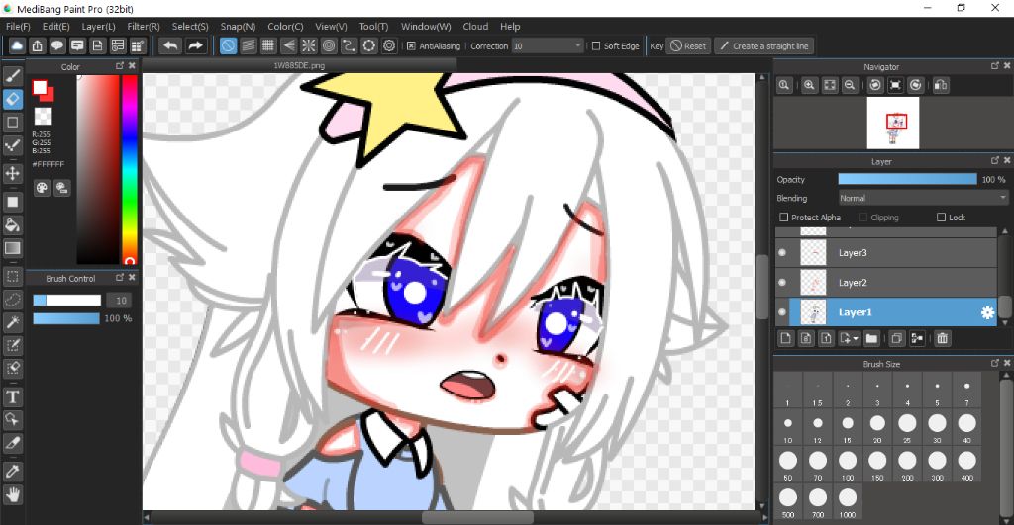Click Create a straight line button
1014x525 pixels.
(x=763, y=45)
